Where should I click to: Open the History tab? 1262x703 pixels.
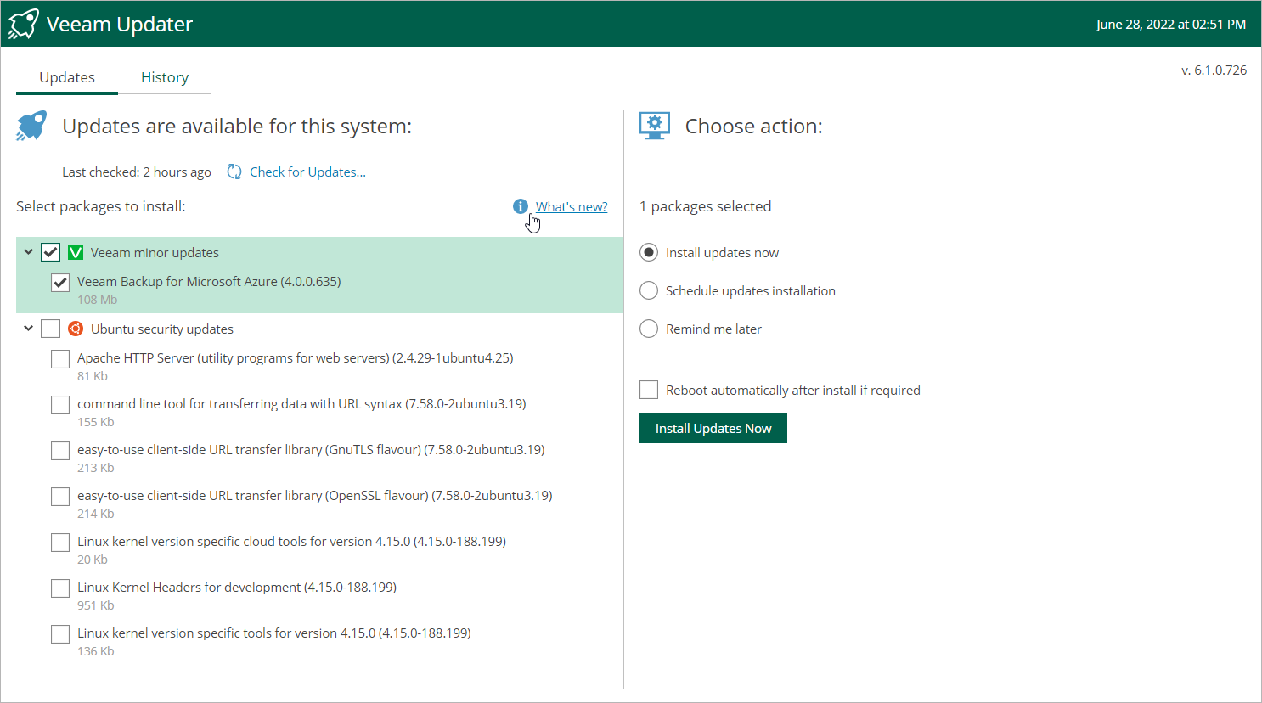[x=165, y=77]
